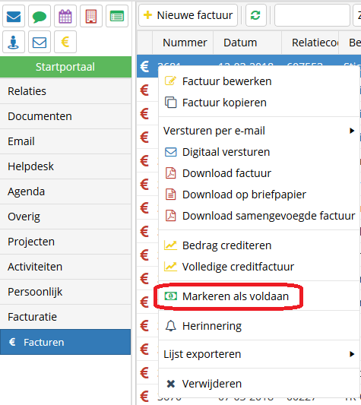The image size is (361, 405).
Task: Open the Facturatie sidebar section
Action: tap(65, 317)
